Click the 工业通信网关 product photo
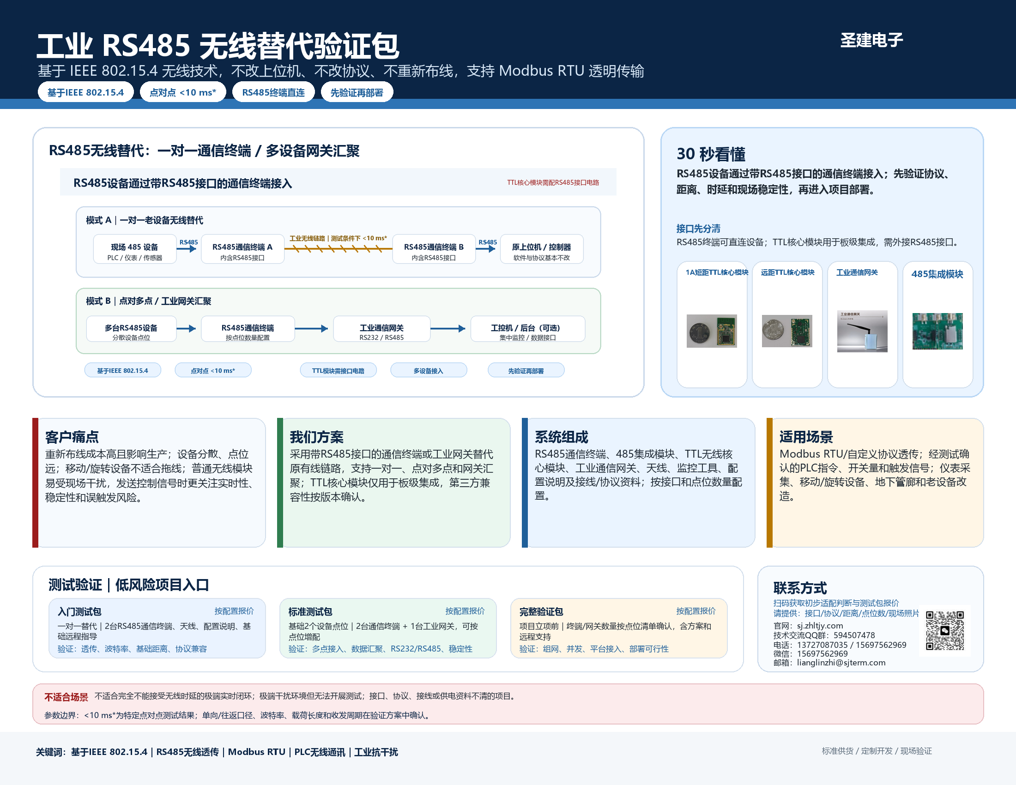Screen dimensions: 1016x785 pyautogui.click(x=862, y=331)
